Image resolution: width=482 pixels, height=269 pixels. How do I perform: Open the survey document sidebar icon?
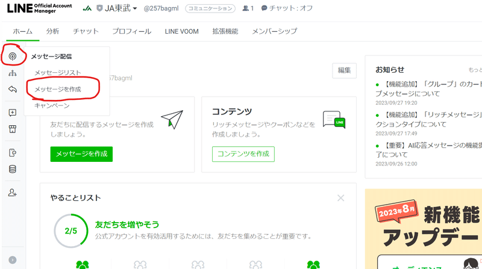12,153
